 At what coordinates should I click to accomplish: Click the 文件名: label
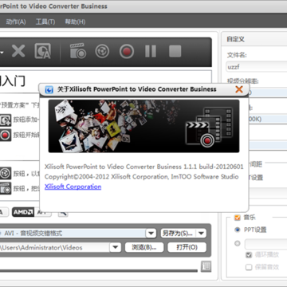pyautogui.click(x=237, y=55)
